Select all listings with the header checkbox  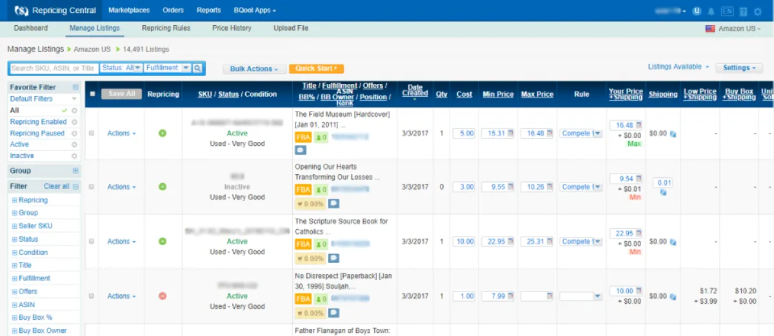click(x=92, y=94)
